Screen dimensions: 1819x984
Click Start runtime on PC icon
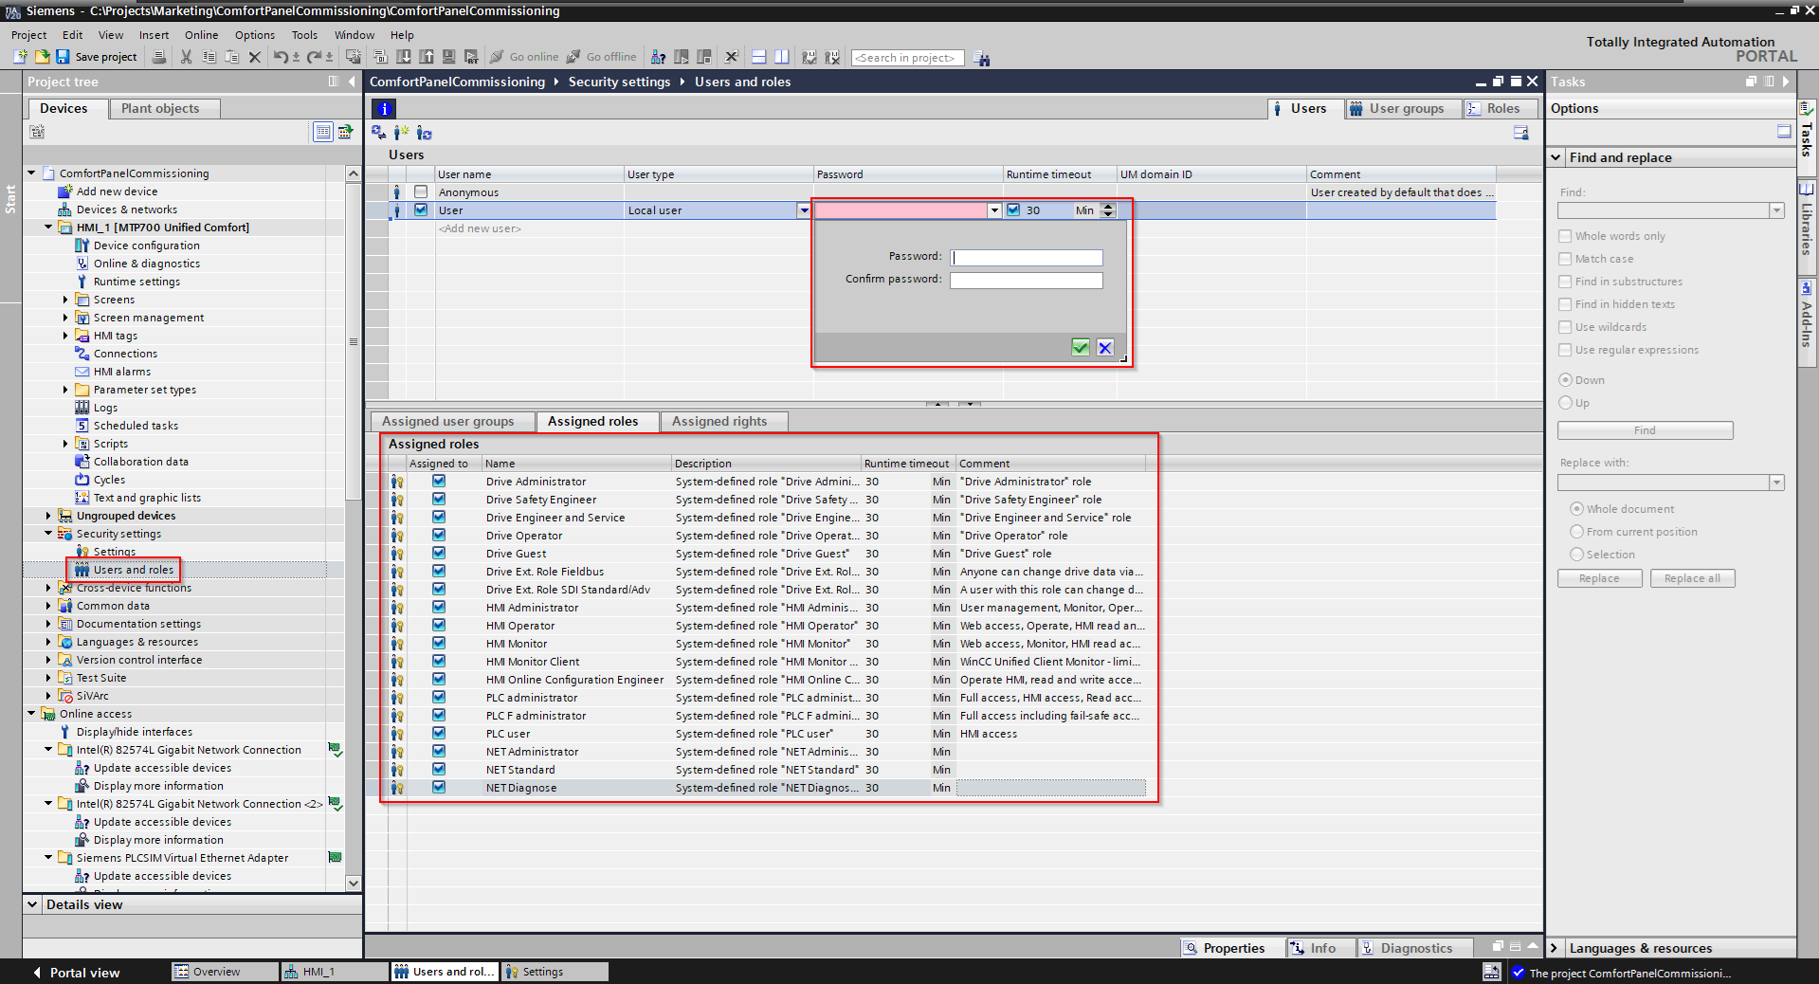(472, 57)
